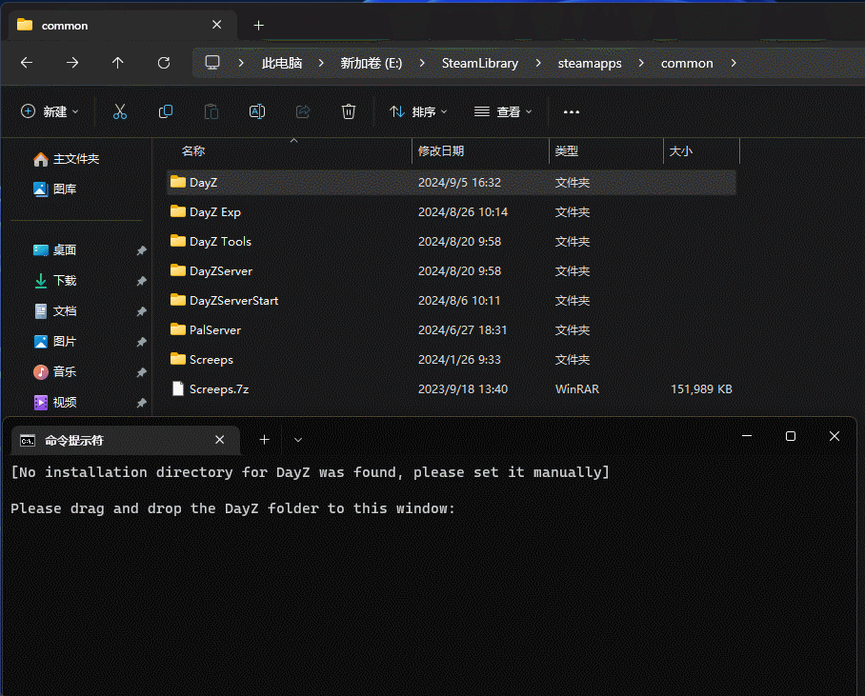Click the Delete trash can icon
This screenshot has width=865, height=696.
tap(349, 111)
